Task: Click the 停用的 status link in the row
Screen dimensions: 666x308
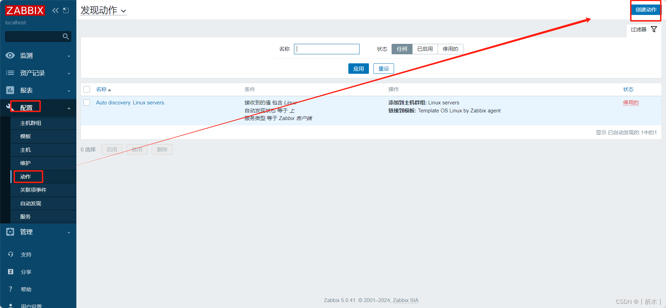Action: pos(631,103)
